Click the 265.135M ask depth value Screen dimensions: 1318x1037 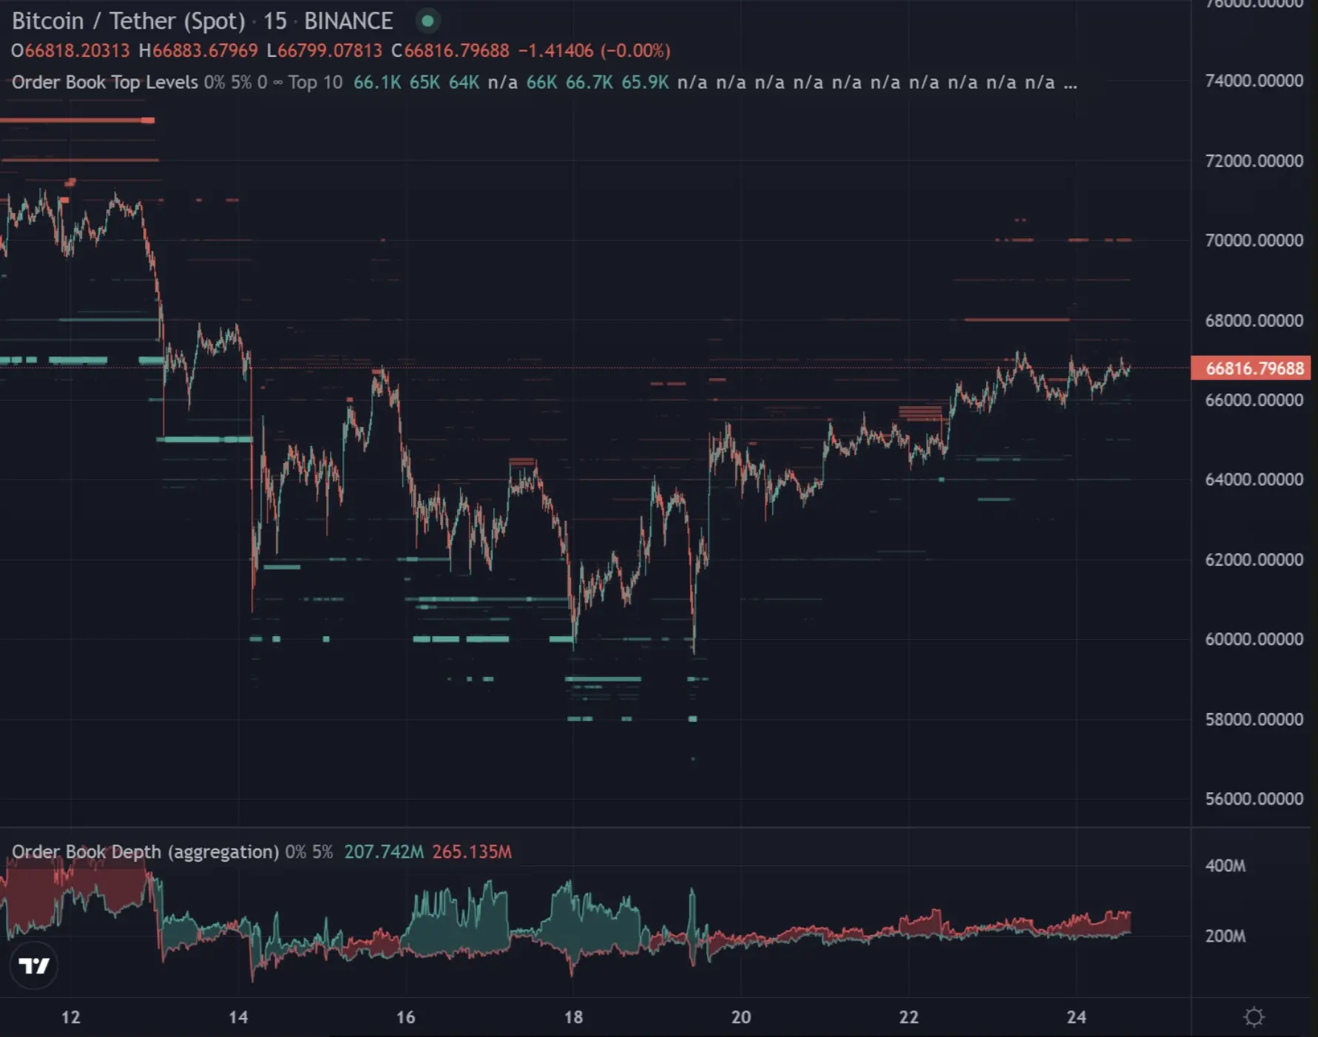click(472, 851)
